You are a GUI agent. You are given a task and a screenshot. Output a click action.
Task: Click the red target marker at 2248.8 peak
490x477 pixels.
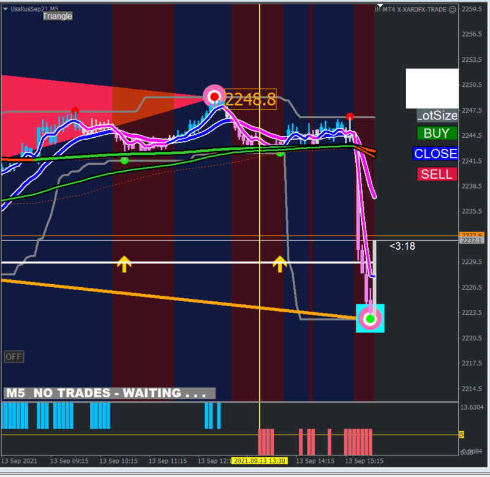coord(214,97)
